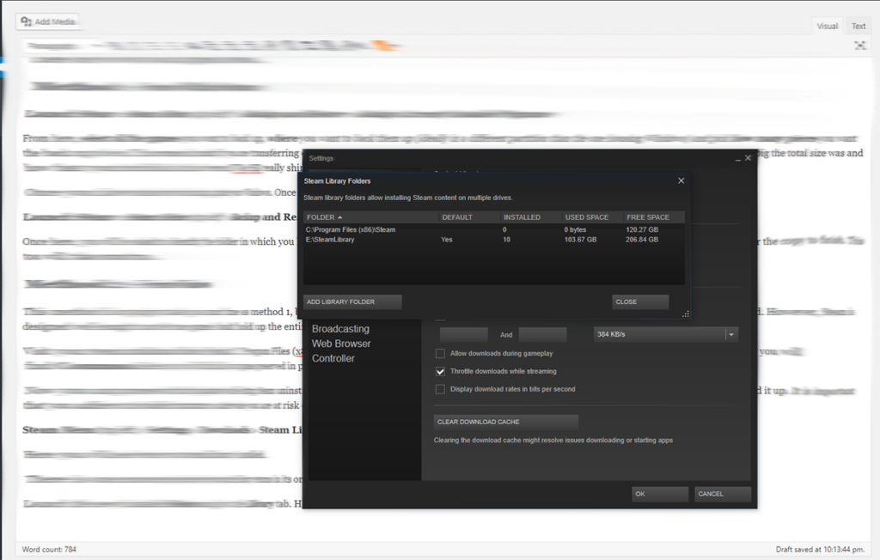Select the Visual editing tab
880x560 pixels.
click(x=826, y=26)
